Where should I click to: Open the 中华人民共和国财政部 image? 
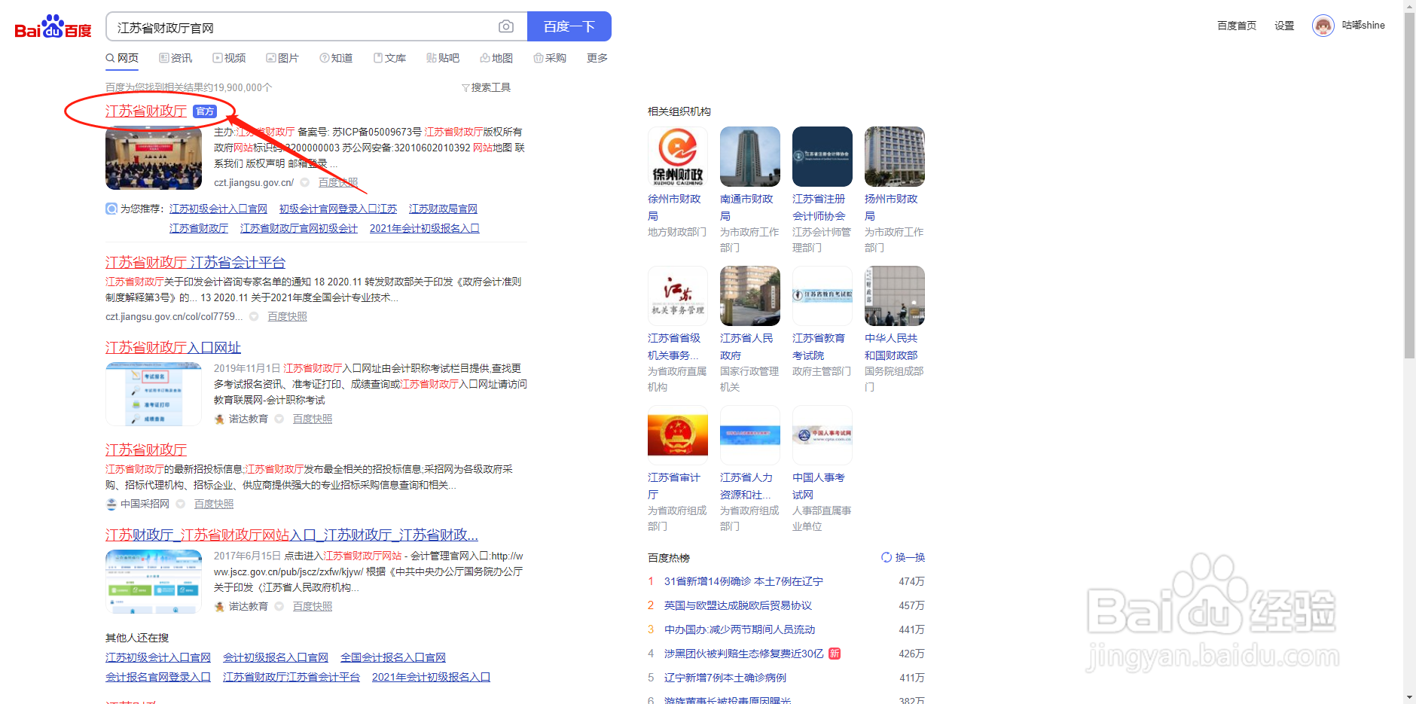tap(895, 296)
